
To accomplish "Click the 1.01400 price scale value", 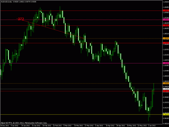I will (166, 71).
